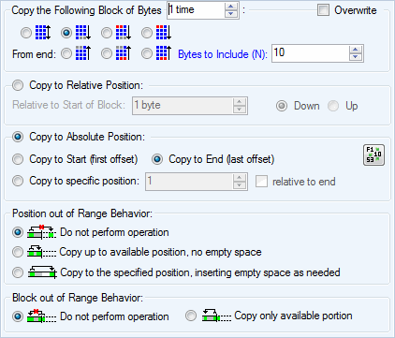This screenshot has width=395, height=338.
Task: Select Block out of Range 'Do not perform operation' radio
Action: pyautogui.click(x=18, y=316)
